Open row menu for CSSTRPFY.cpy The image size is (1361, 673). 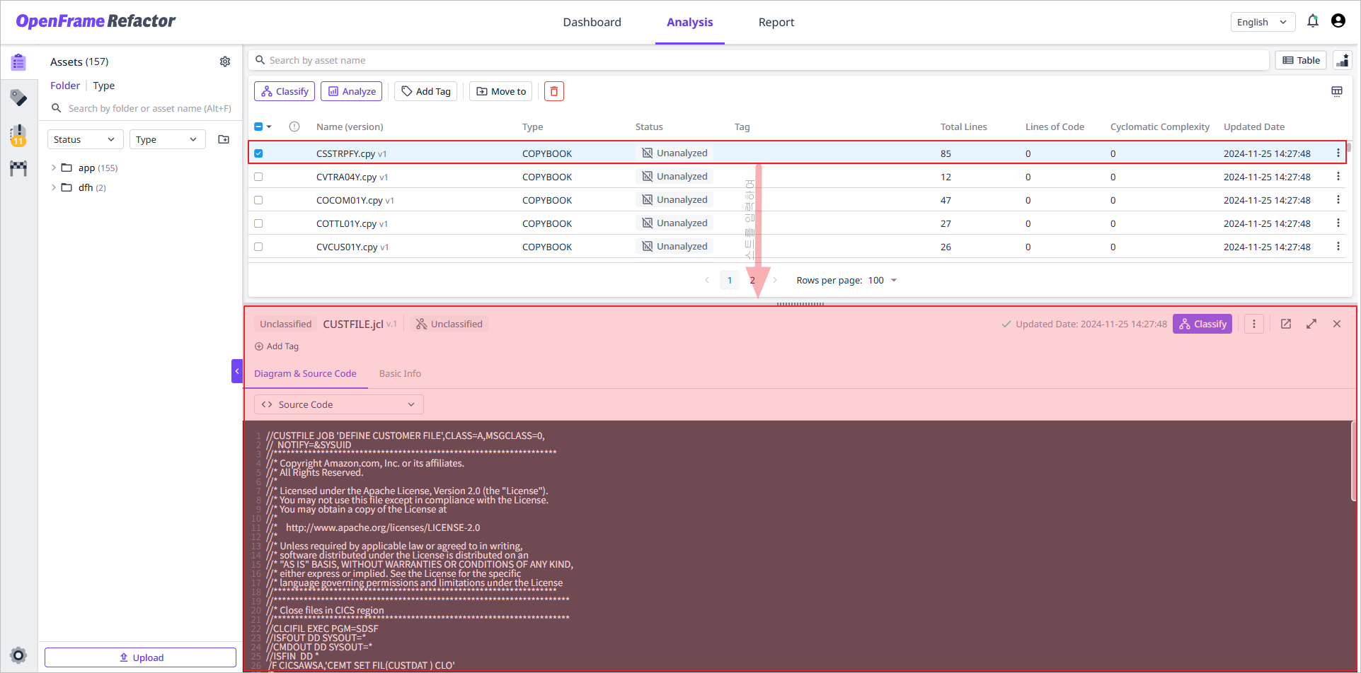click(x=1338, y=153)
